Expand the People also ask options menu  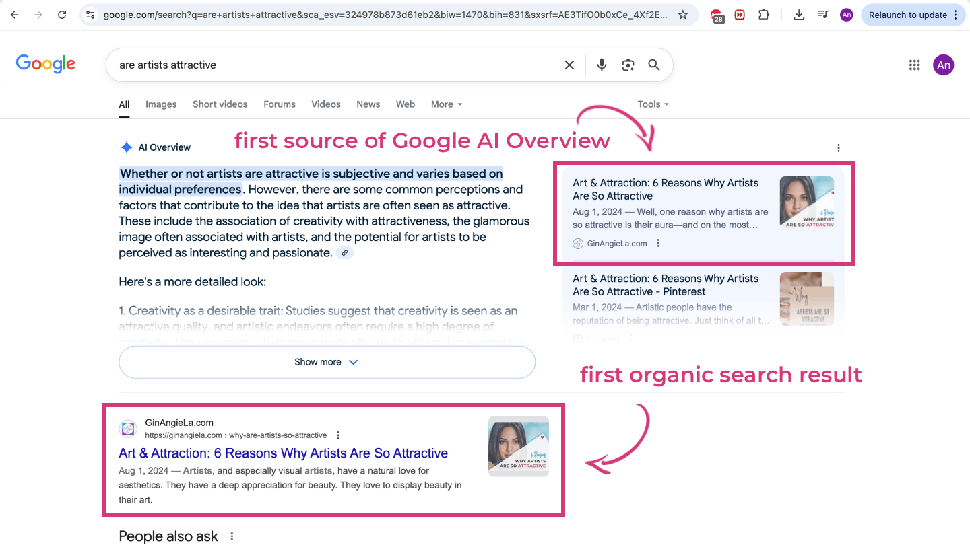(232, 536)
